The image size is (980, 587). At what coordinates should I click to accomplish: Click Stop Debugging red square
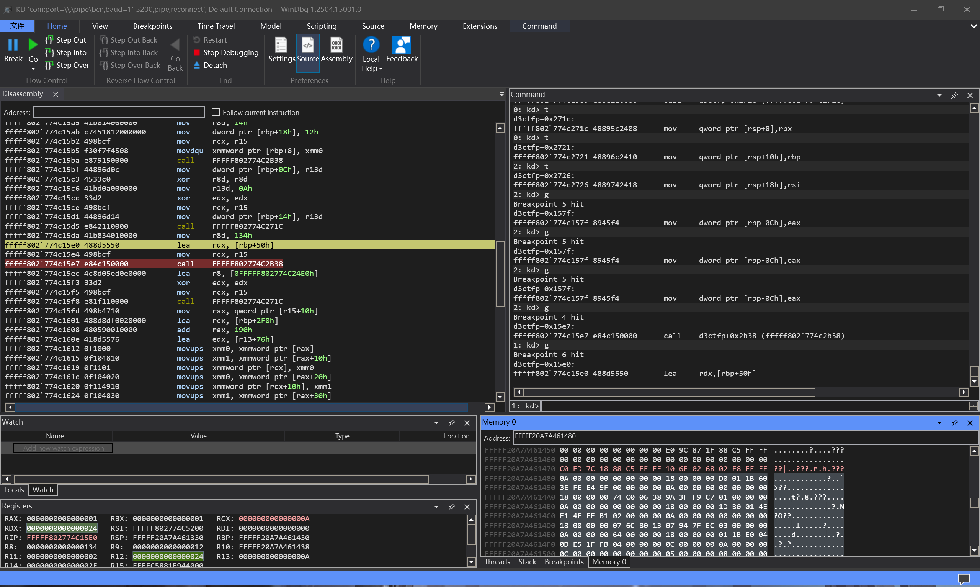point(197,52)
